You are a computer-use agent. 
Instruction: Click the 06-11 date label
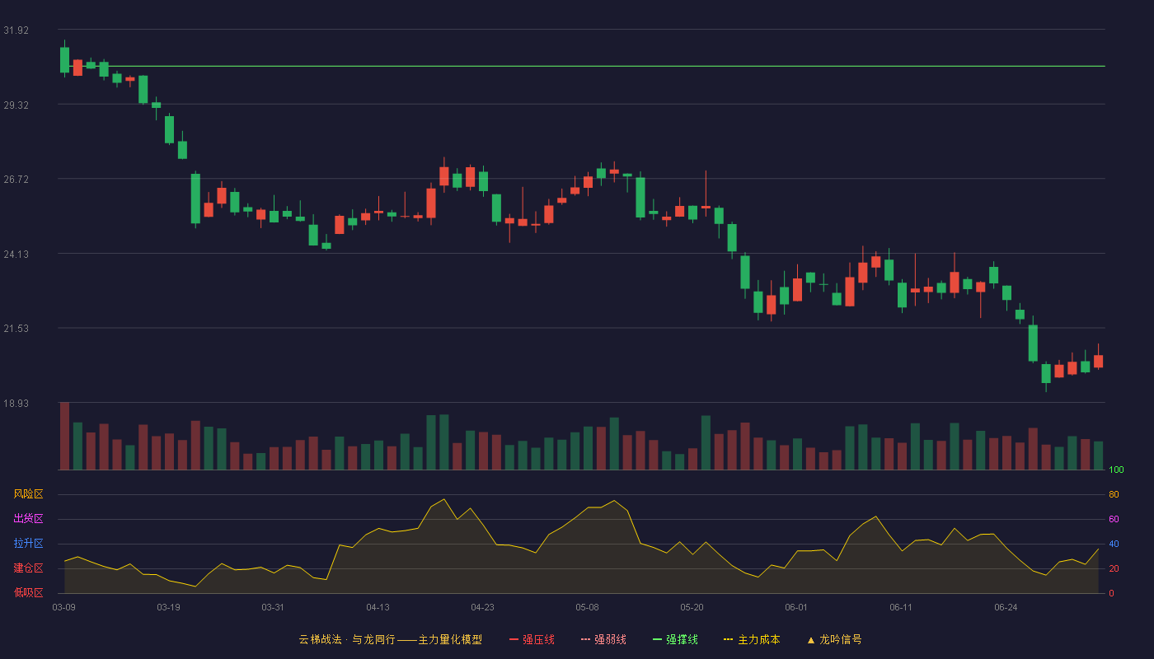tap(901, 607)
